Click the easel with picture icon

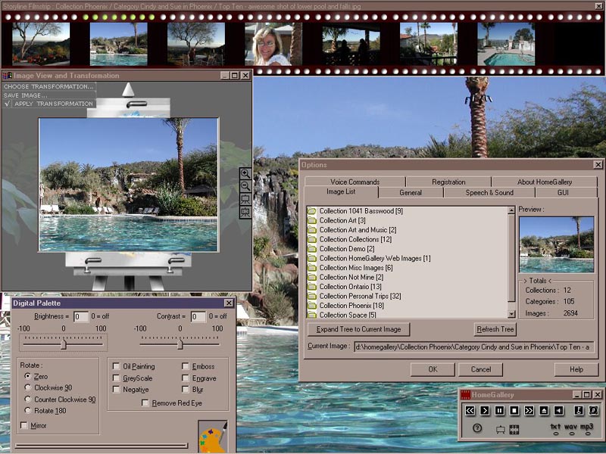coord(245,213)
